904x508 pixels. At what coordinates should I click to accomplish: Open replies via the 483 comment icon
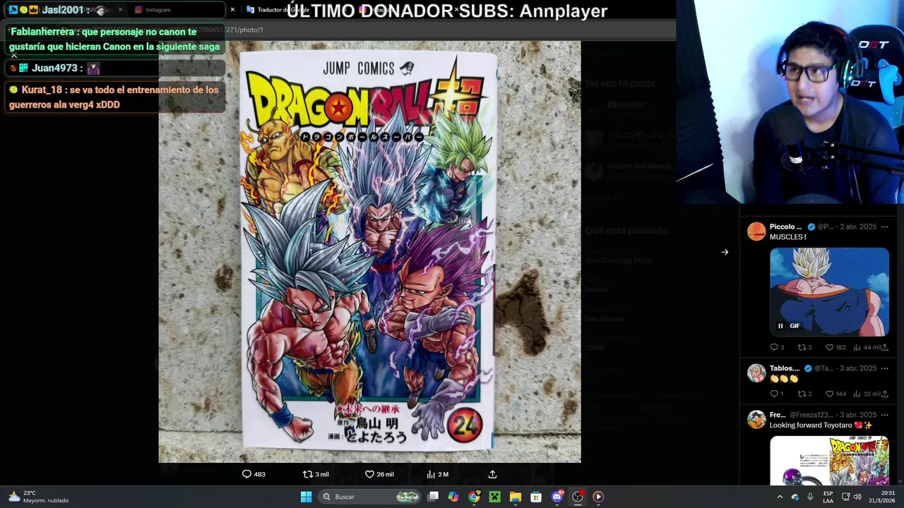click(253, 474)
